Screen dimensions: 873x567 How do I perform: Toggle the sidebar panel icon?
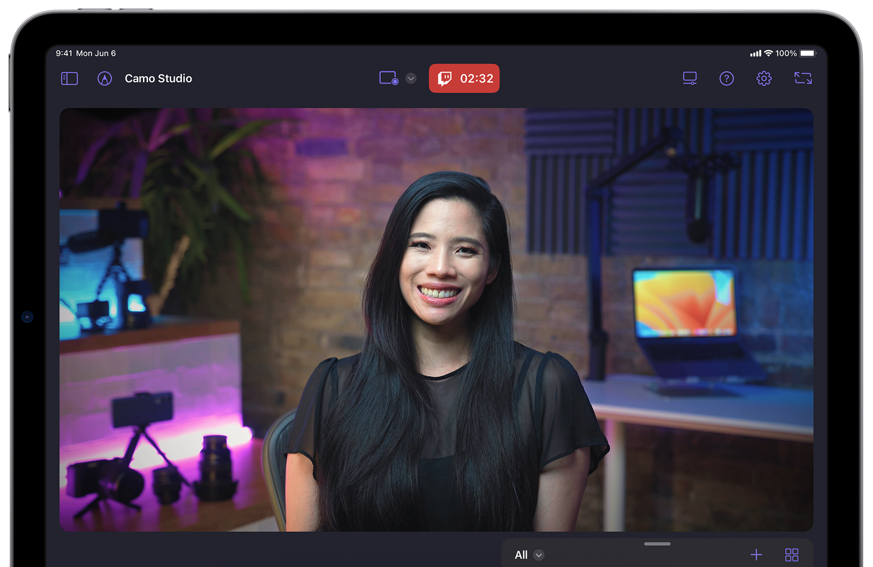pyautogui.click(x=70, y=79)
